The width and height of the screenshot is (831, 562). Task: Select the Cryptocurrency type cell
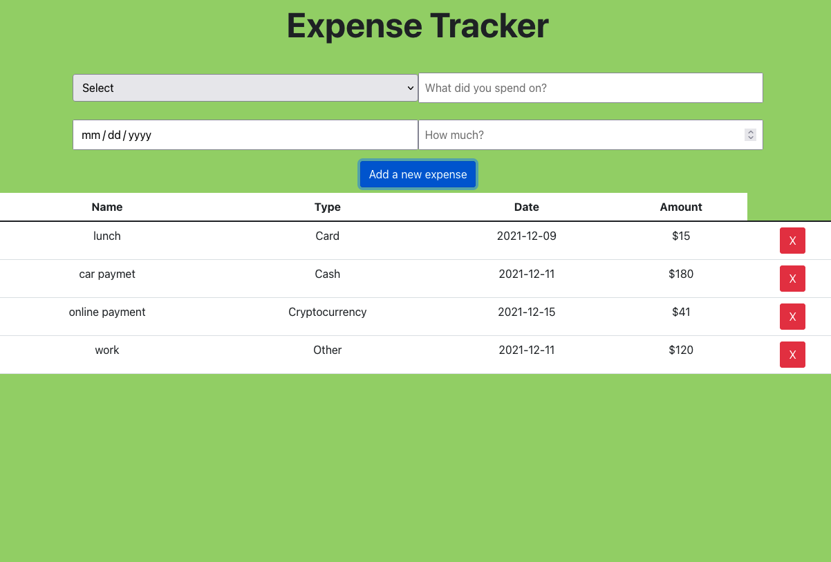(x=327, y=312)
